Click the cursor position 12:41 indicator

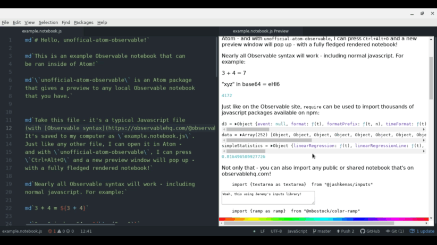(x=86, y=231)
